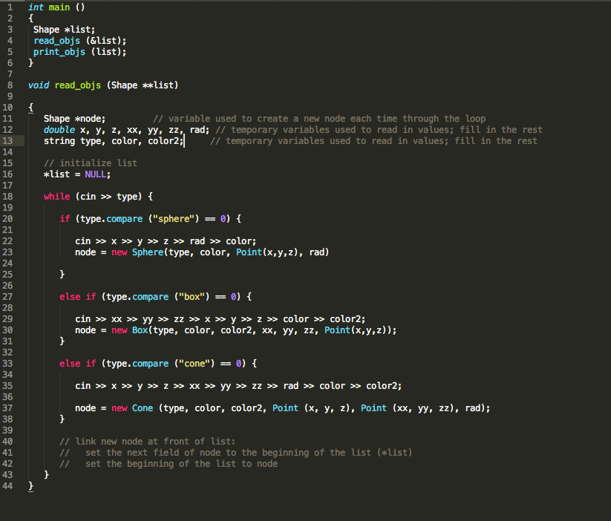Click closing brace on line 6
The height and width of the screenshot is (521, 611).
[30, 63]
